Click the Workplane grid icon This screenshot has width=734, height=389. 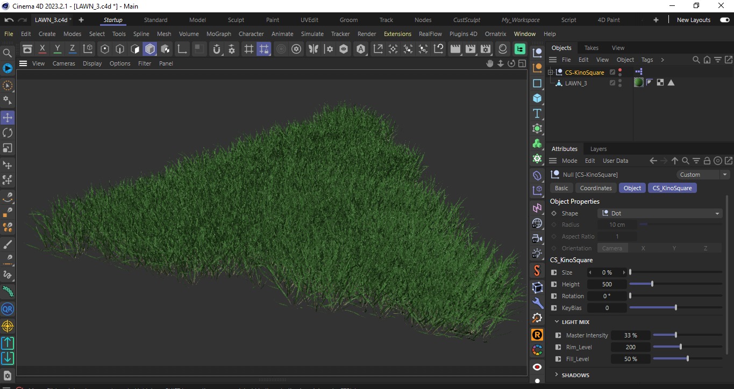pyautogui.click(x=249, y=49)
